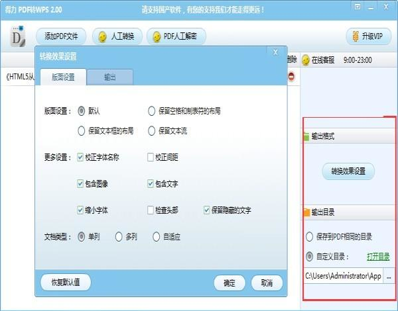Select 保留空格和制表符的布局 option

click(x=151, y=111)
